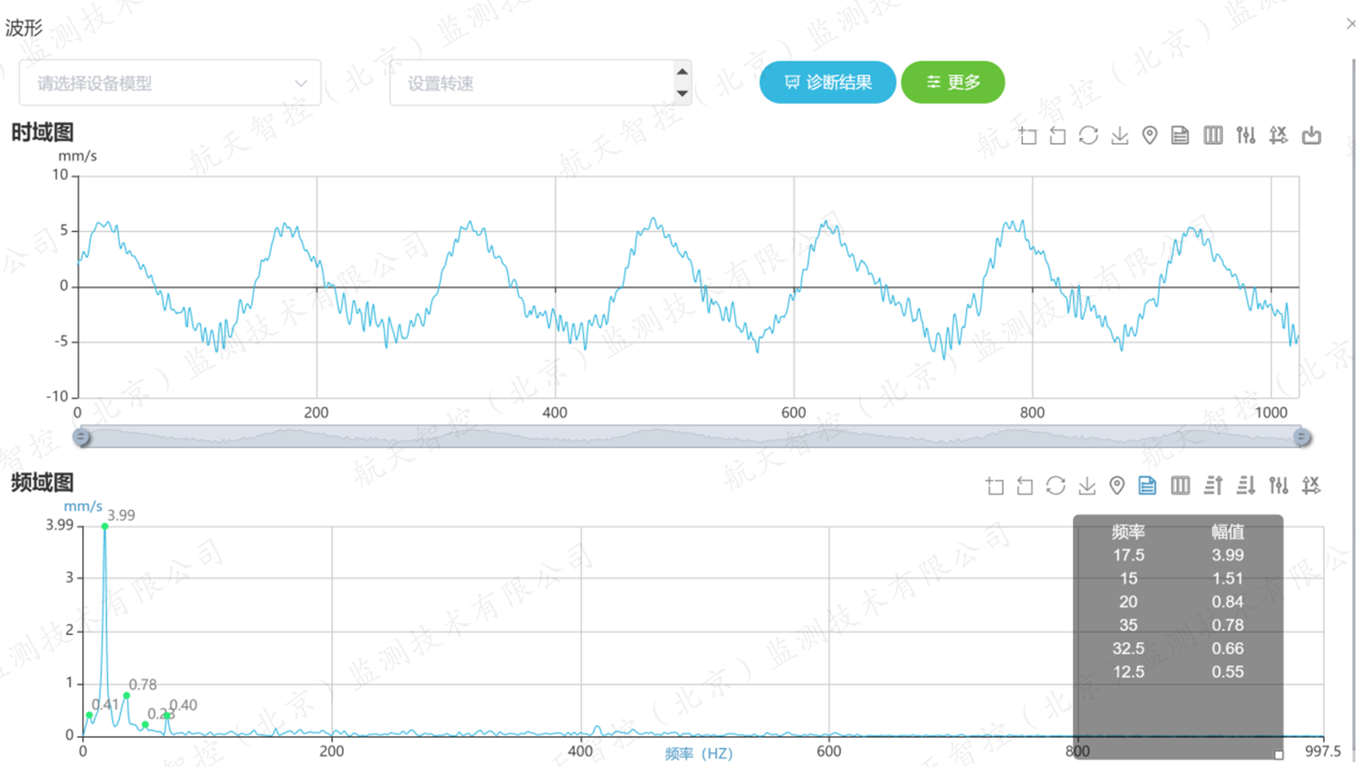Toggle data list icon in time-domain toolbar
The width and height of the screenshot is (1356, 767).
pyautogui.click(x=1180, y=135)
